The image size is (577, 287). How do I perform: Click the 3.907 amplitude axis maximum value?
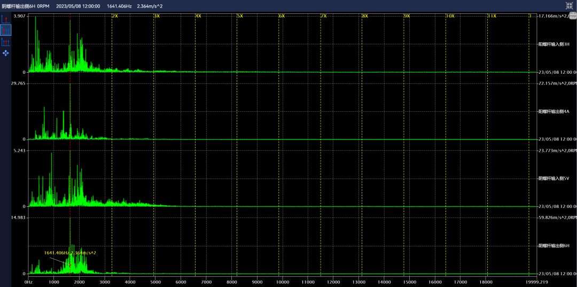point(19,17)
